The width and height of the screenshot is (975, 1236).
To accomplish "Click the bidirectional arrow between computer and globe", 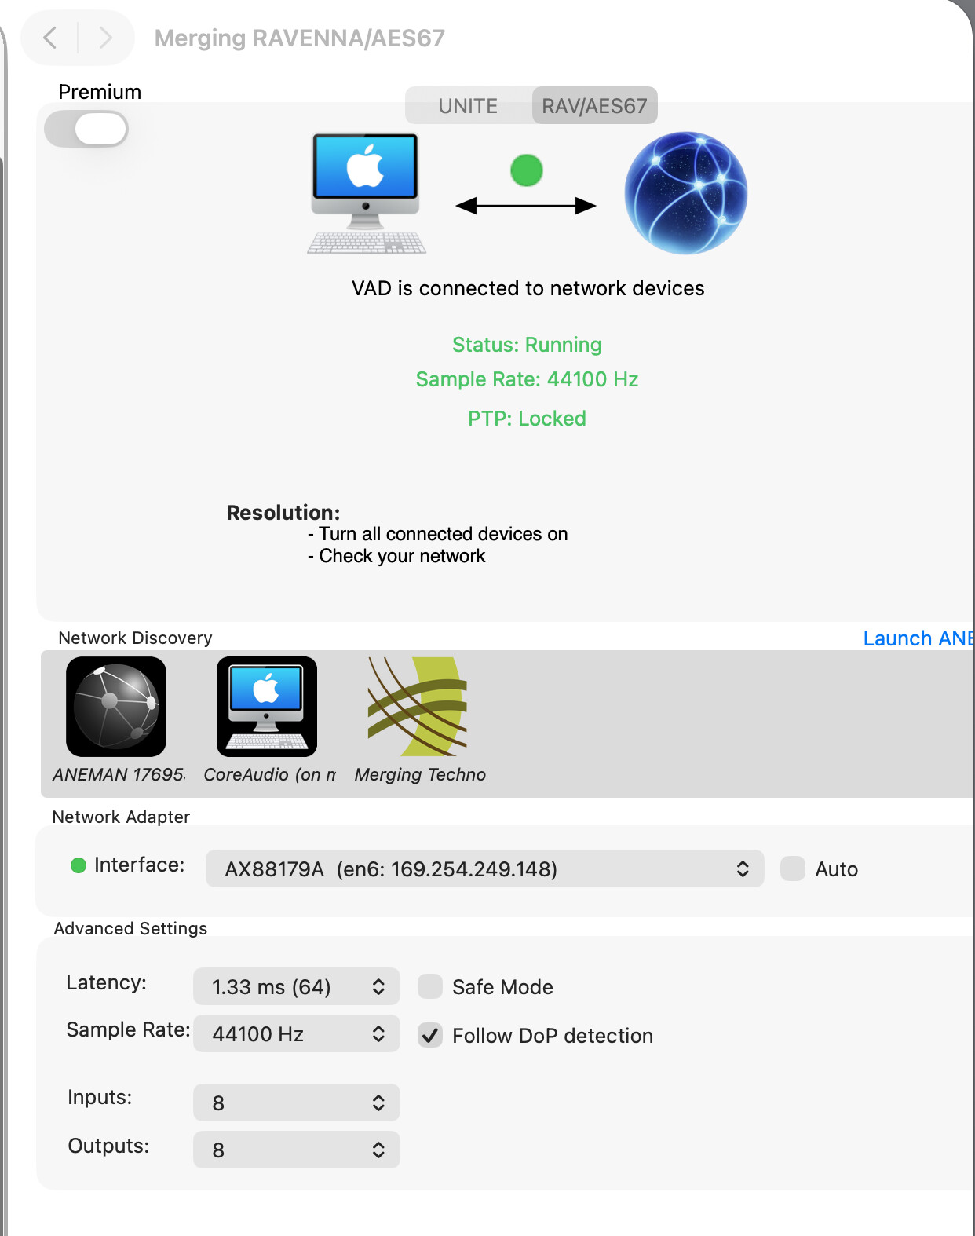I will [526, 206].
